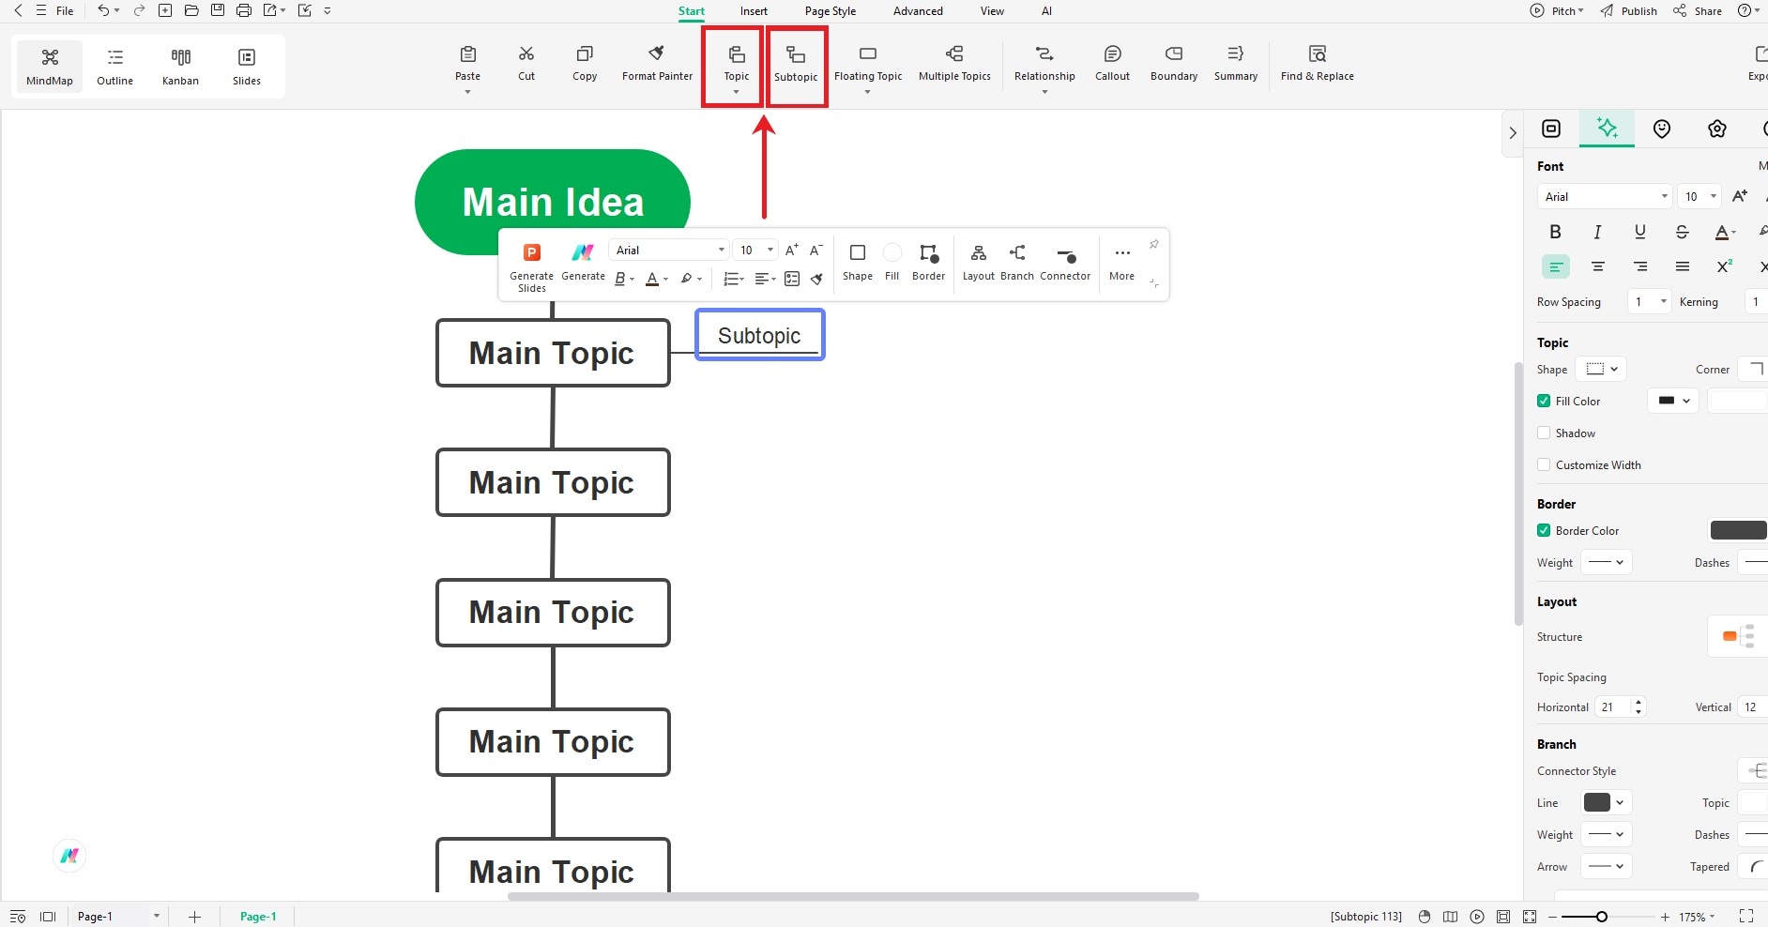Undo the last action
The image size is (1768, 927).
tap(103, 10)
